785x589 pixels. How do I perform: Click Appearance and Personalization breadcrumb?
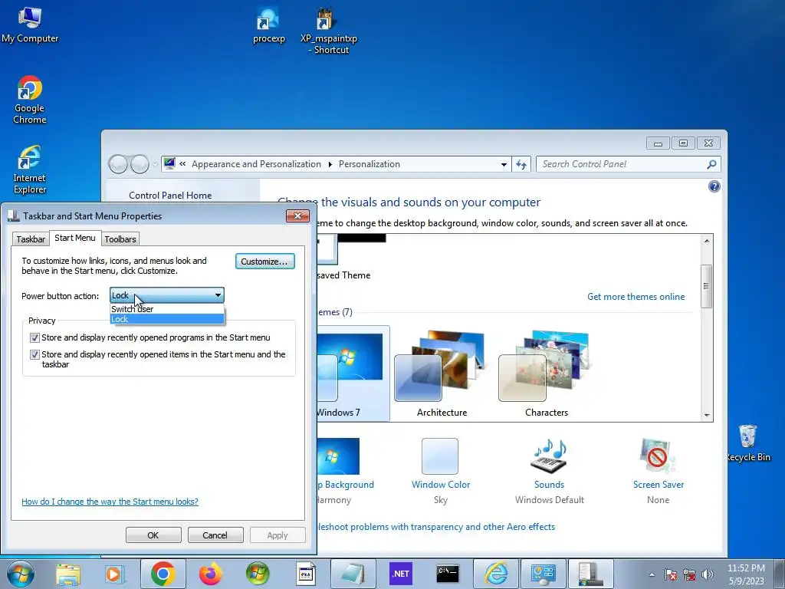[x=256, y=164]
